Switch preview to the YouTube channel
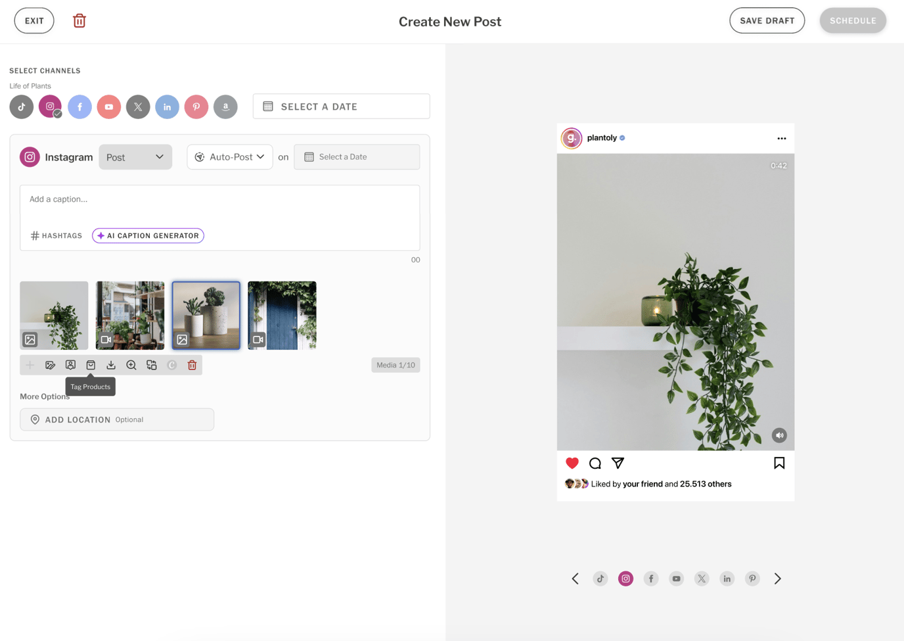The width and height of the screenshot is (904, 641). pos(676,579)
